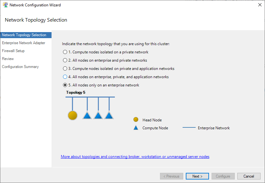The width and height of the screenshot is (265, 183).
Task: Open the topologies help link
Action: [x=135, y=156]
